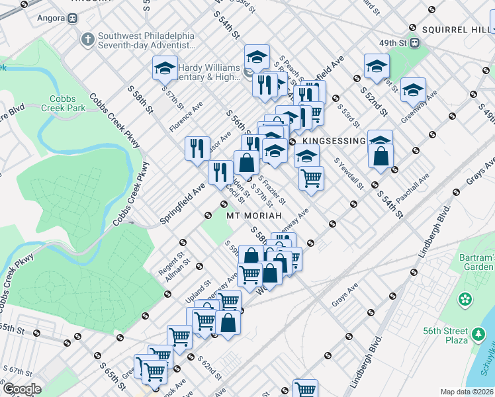Image resolution: width=495 pixels, height=397 pixels.
Task: Select shopping cart marker above S 62nd St label
Action: click(179, 337)
